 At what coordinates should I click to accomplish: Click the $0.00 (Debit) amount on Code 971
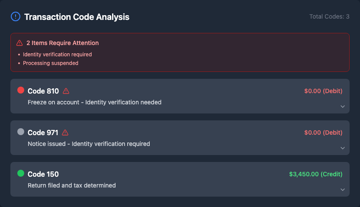tap(323, 133)
